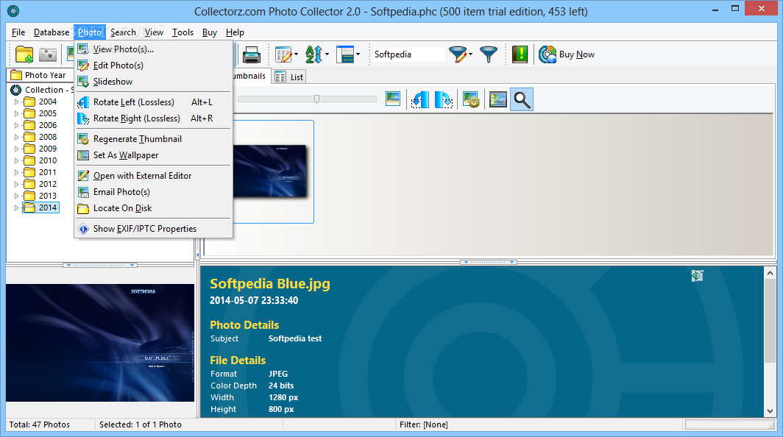Click the Buy Now globe icon

pyautogui.click(x=548, y=54)
